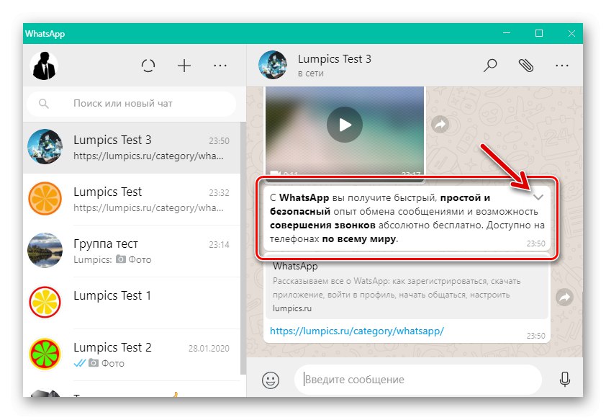This screenshot has height=420, width=606.
Task: Click the landscape avatar of 'Группа тест'
Action: (x=45, y=251)
